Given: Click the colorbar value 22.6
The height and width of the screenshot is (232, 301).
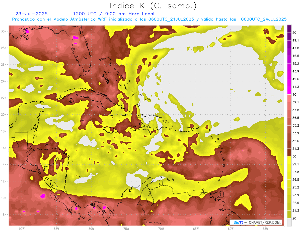Looking at the screenshot, I should click(295, 203).
